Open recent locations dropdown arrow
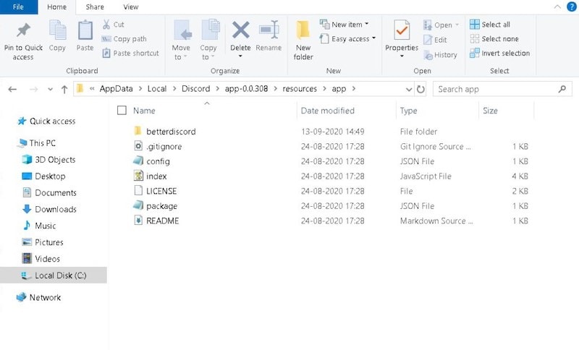The image size is (579, 350). click(x=50, y=89)
